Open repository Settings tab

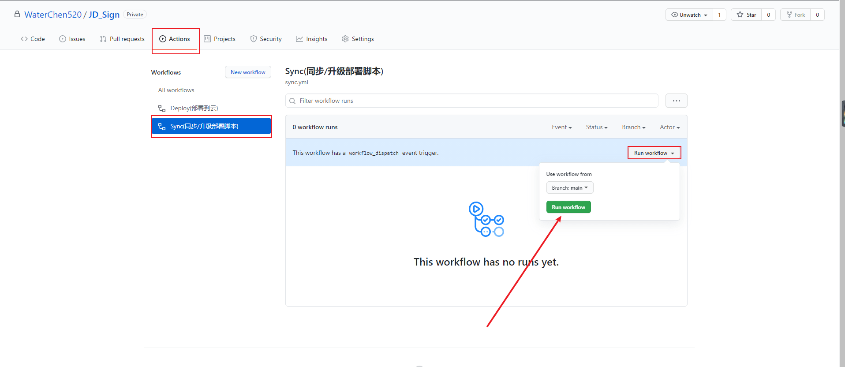point(358,39)
